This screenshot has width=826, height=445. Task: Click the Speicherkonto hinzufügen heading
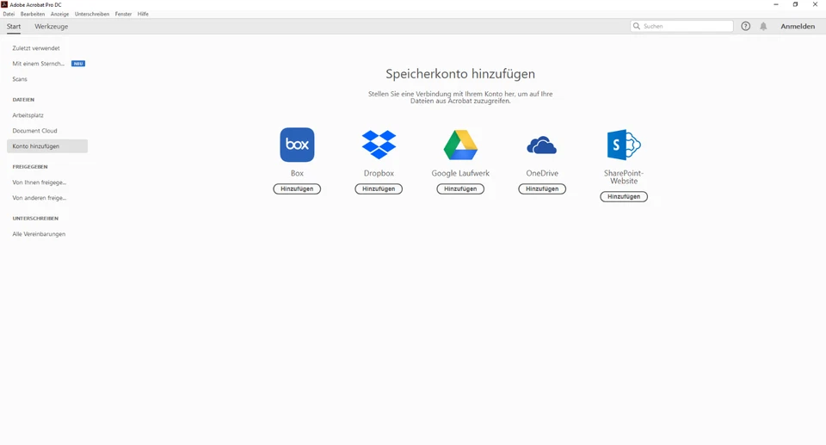click(460, 74)
